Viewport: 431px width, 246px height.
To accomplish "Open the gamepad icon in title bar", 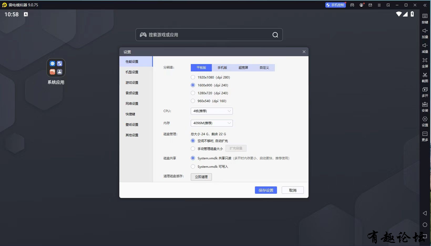I will pyautogui.click(x=352, y=5).
